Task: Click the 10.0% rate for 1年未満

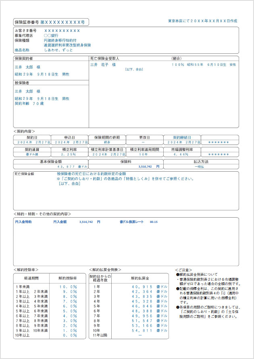Action: click(68, 287)
